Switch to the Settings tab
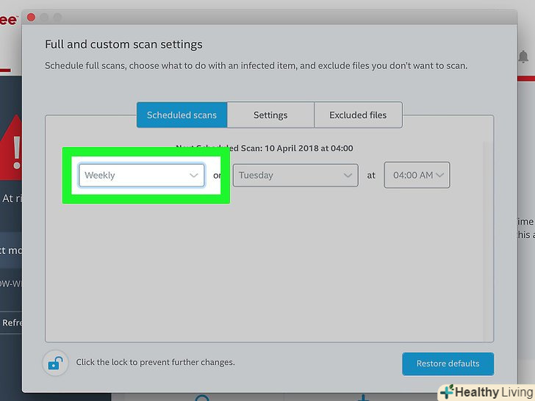The height and width of the screenshot is (401, 535). pyautogui.click(x=270, y=115)
